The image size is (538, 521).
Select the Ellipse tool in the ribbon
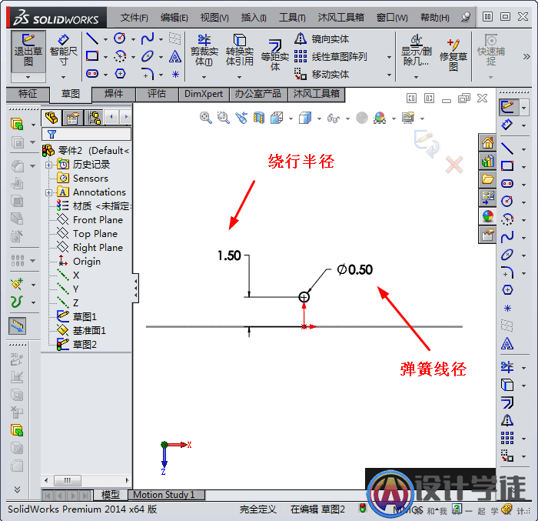coord(148,56)
